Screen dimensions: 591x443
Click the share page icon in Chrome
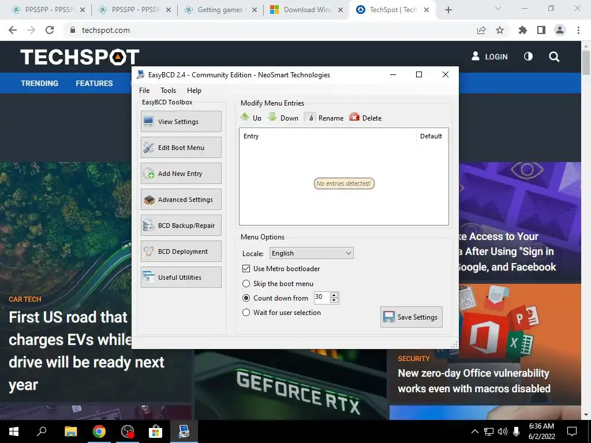coord(481,30)
